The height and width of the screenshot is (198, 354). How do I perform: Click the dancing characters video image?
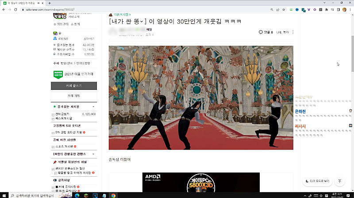(201, 97)
